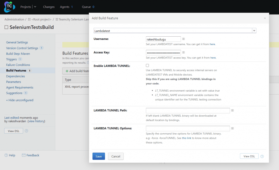Click parameter icon next to Username field

tap(183, 39)
